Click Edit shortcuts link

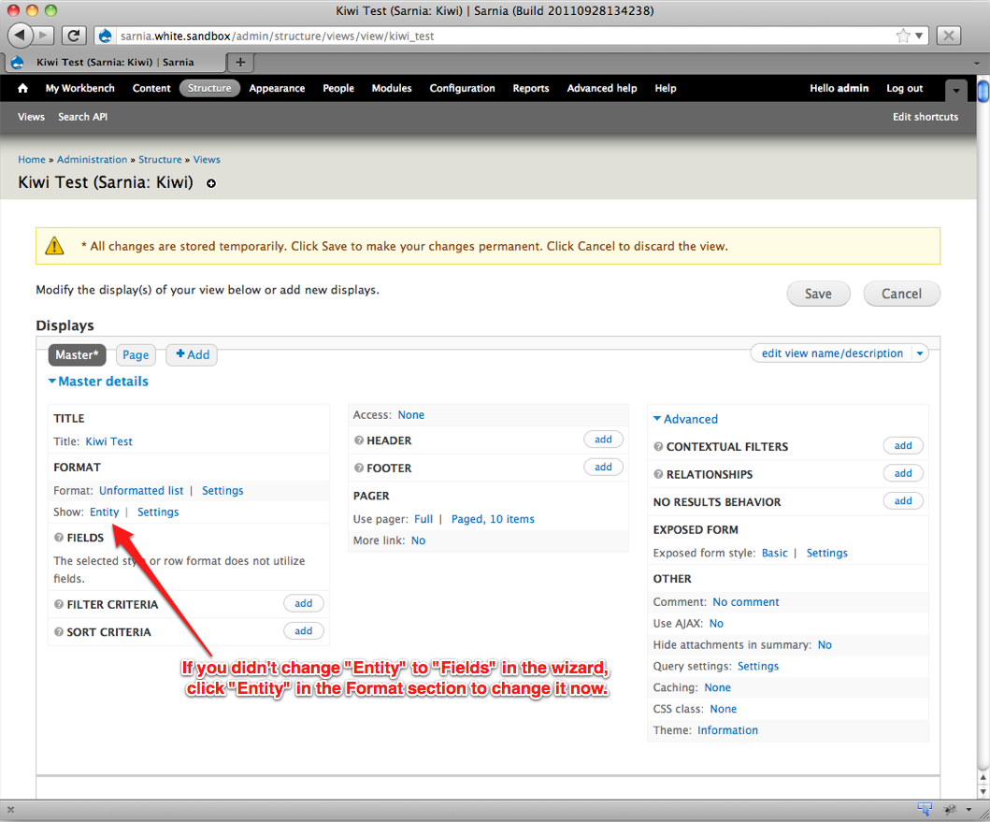925,117
